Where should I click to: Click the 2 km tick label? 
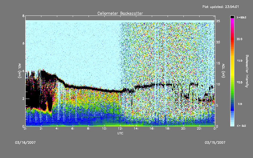coord(23,99)
